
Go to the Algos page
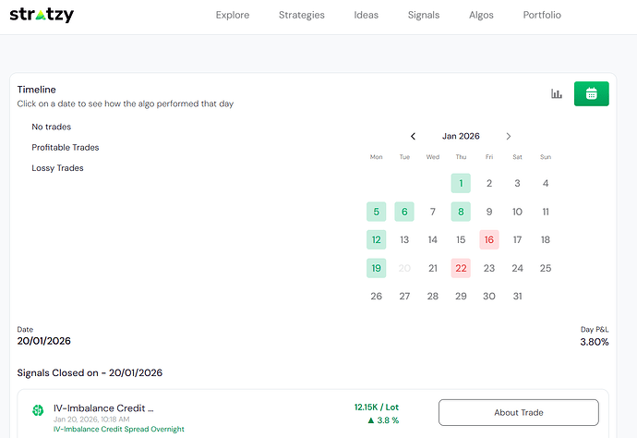(481, 16)
